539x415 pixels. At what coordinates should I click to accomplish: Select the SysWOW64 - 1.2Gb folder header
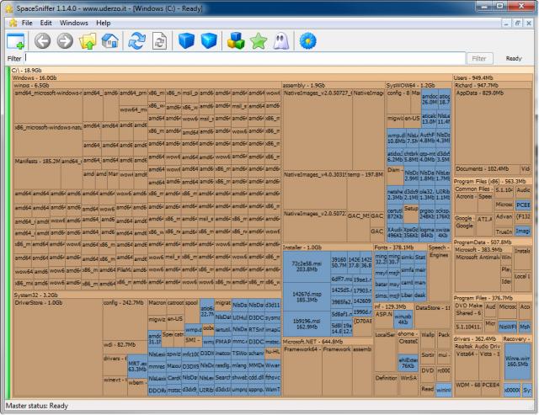tap(418, 85)
